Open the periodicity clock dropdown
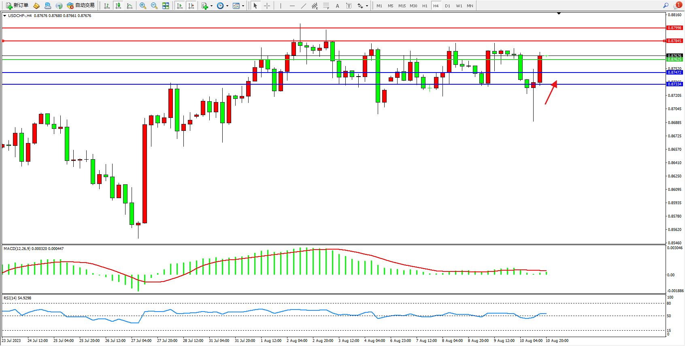Image resolution: width=685 pixels, height=346 pixels. [x=222, y=6]
